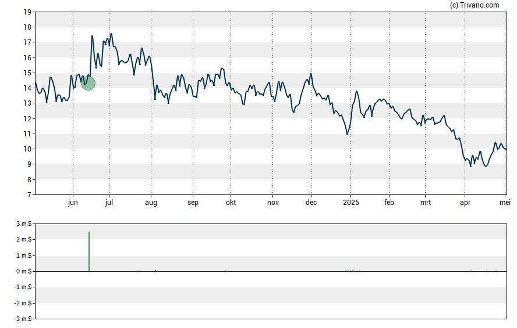Click the 'okt' month label
The height and width of the screenshot is (328, 517).
click(x=231, y=202)
